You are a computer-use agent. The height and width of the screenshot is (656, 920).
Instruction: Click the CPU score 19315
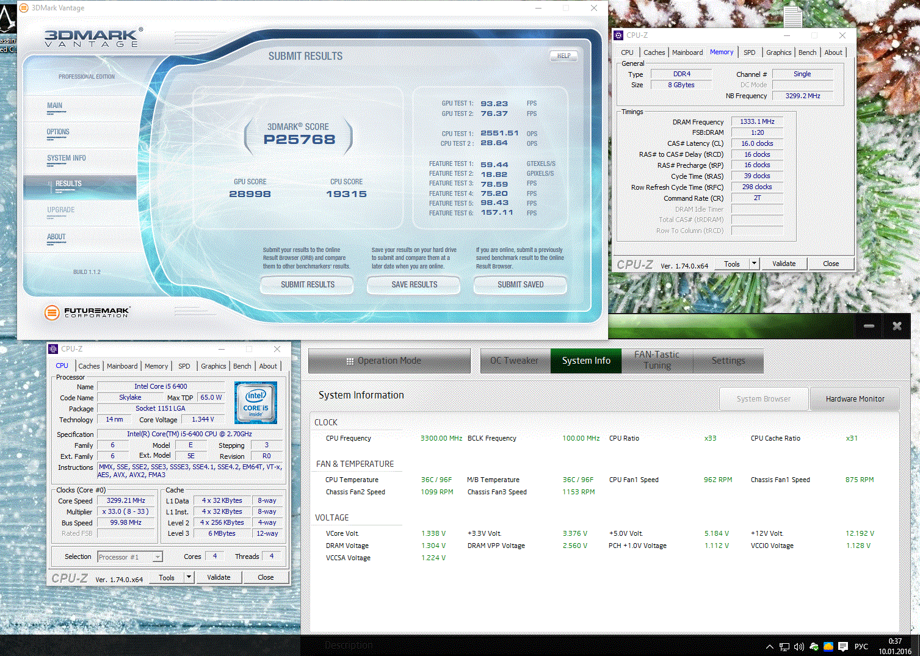coord(346,194)
